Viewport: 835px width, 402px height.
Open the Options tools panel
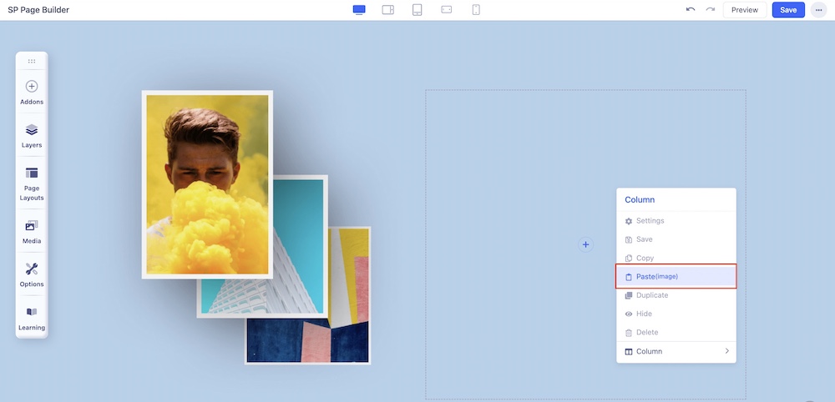32,275
